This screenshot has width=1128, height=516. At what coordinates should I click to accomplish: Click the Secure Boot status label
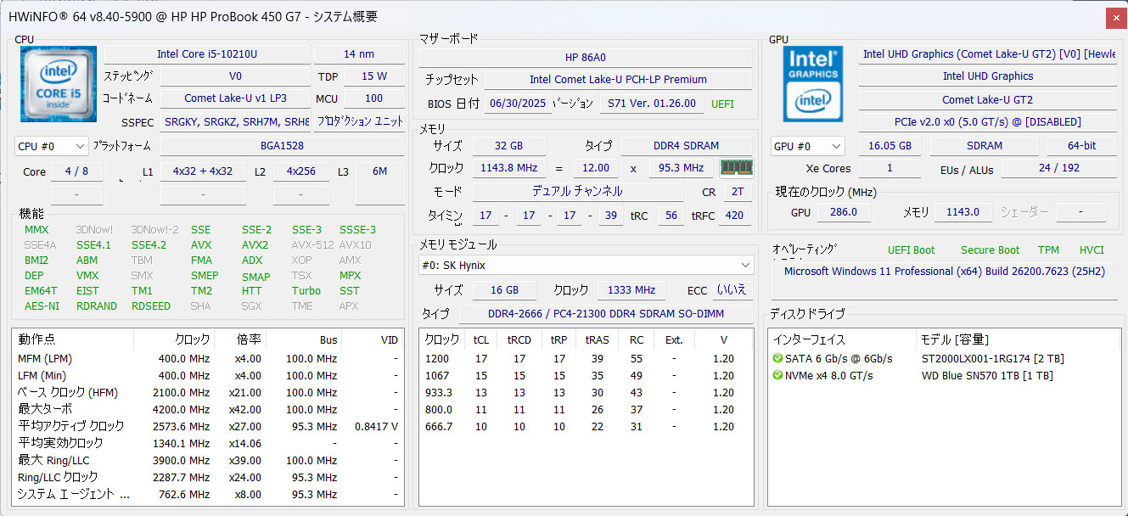[x=990, y=250]
